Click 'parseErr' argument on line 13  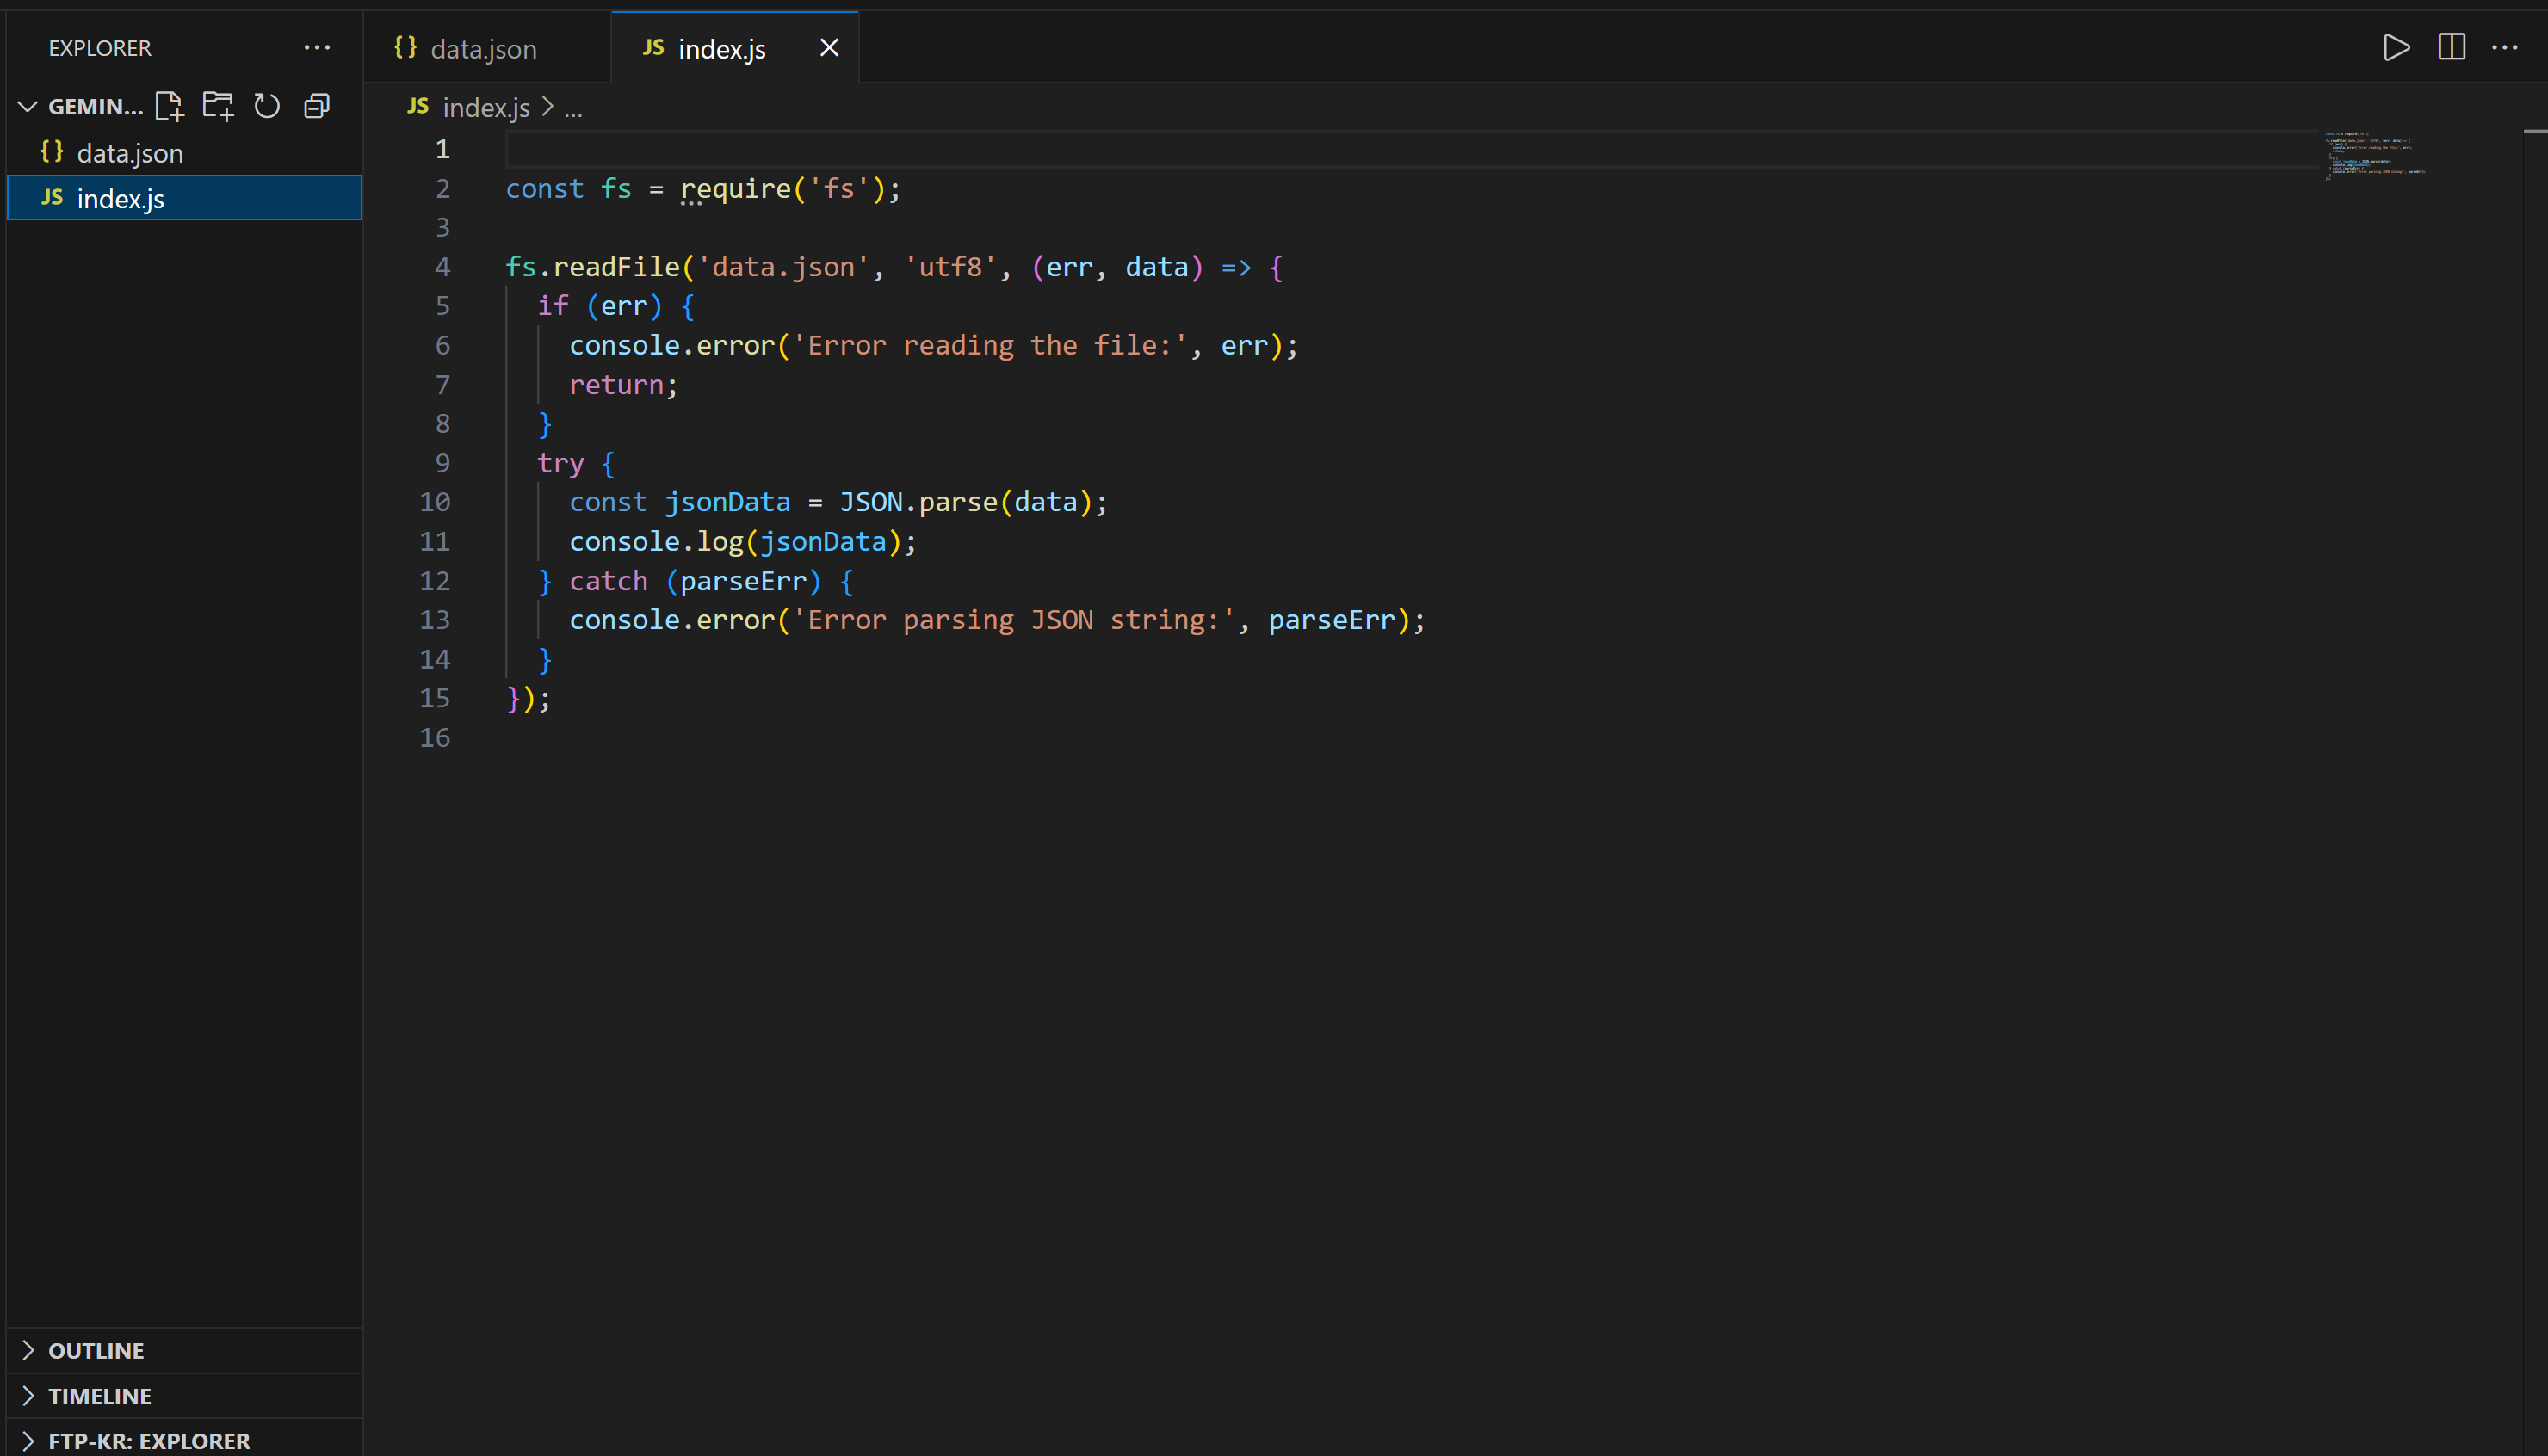tap(1332, 620)
